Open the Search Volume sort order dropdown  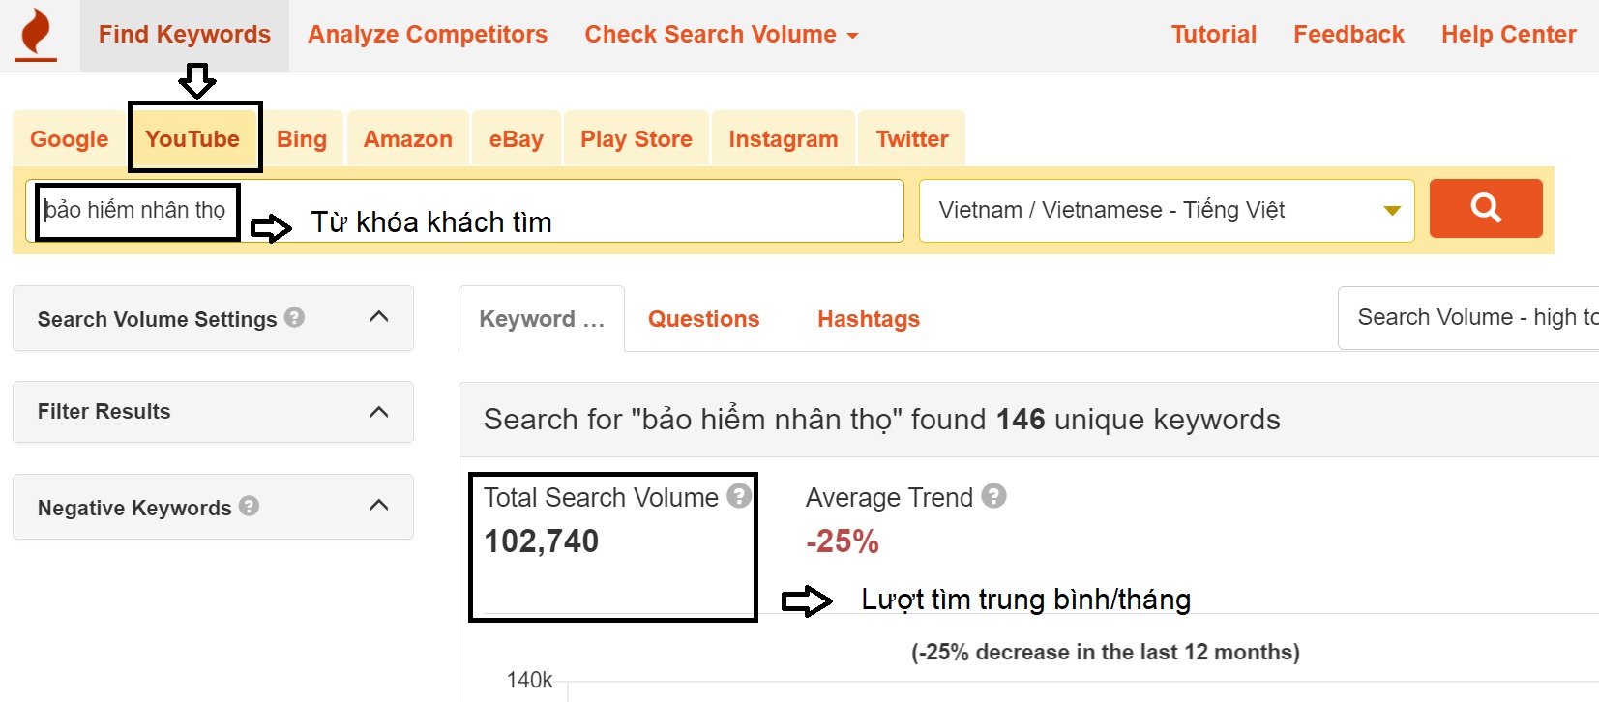pos(1470,316)
